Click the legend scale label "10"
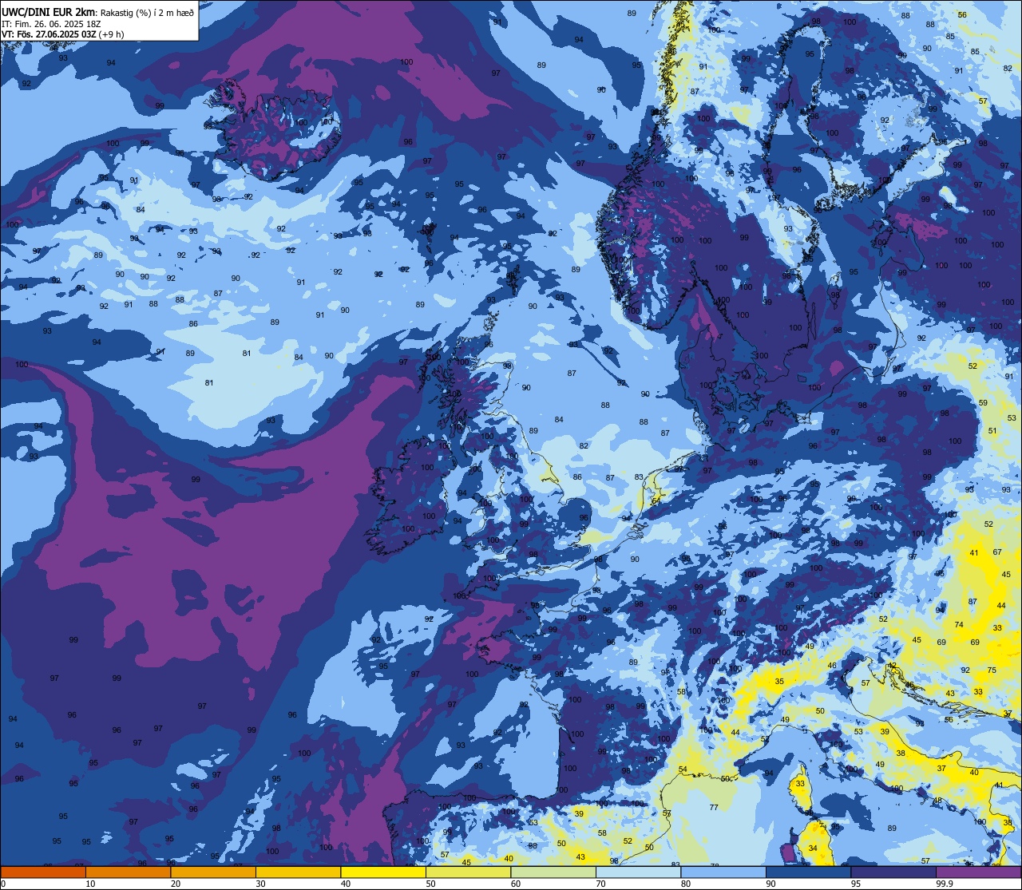The height and width of the screenshot is (890, 1022). pos(90,884)
